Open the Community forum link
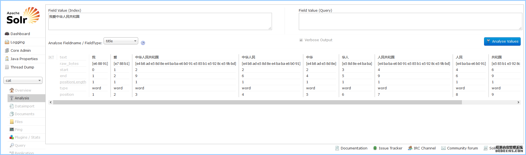The width and height of the screenshot is (526, 155). click(462, 148)
